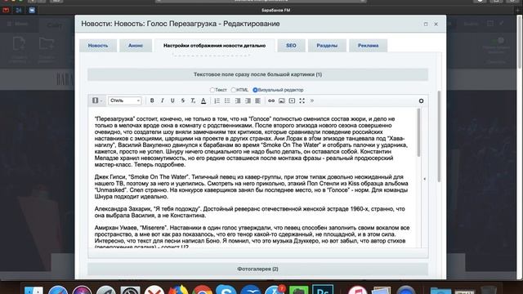The image size is (523, 294).
Task: Open the SEO tab
Action: 291,46
